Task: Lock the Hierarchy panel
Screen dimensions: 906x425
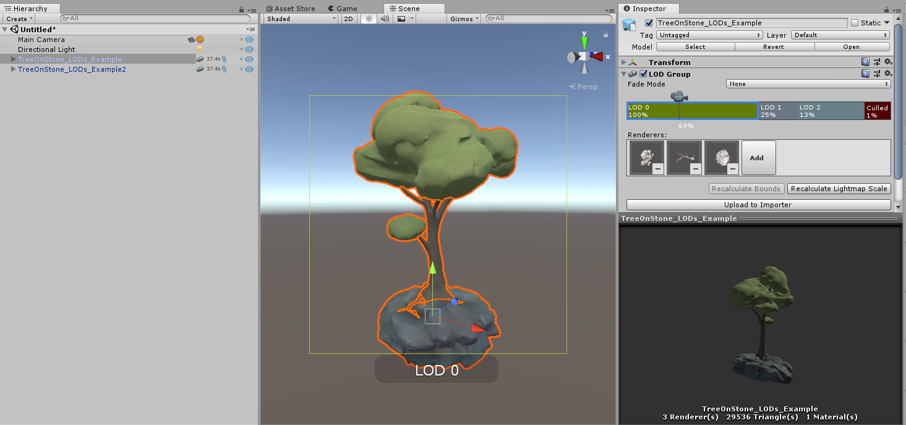Action: [x=241, y=10]
